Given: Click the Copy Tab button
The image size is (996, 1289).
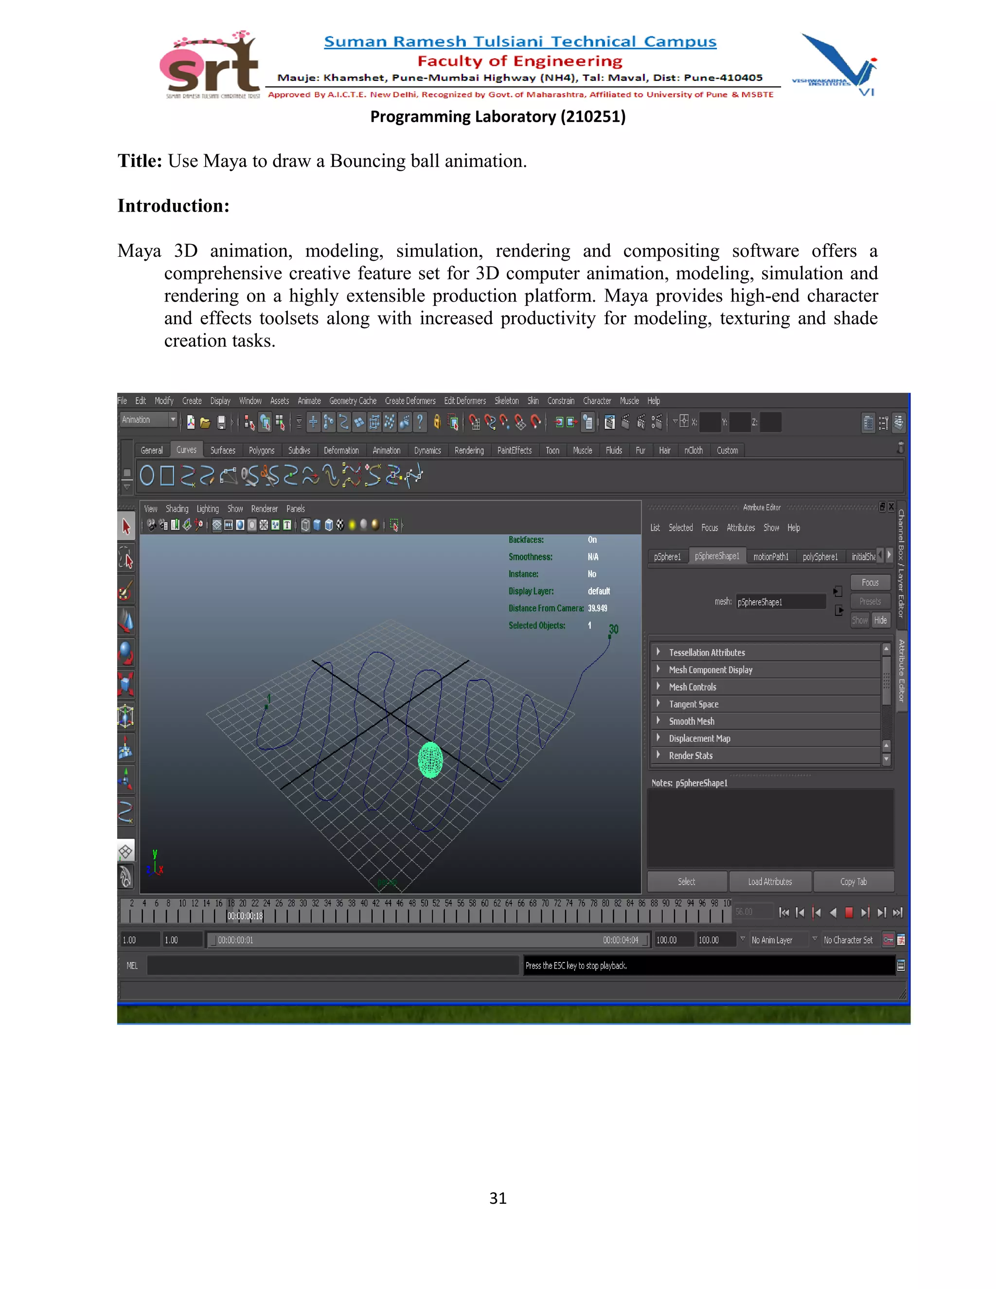Looking at the screenshot, I should (x=853, y=881).
